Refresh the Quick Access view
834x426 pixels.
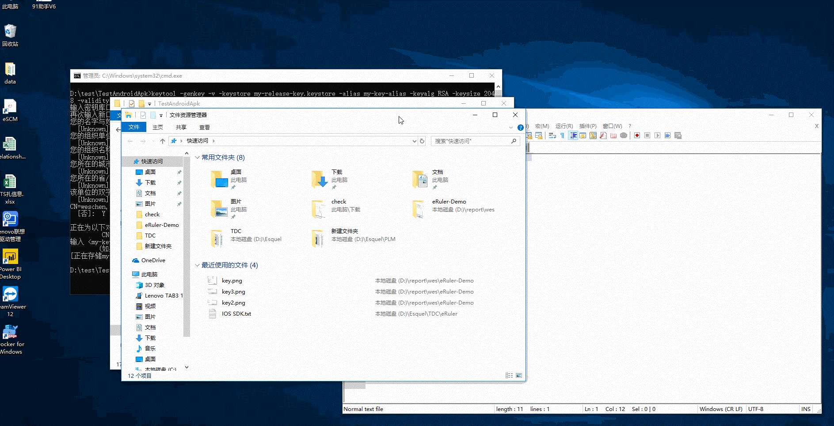coord(422,141)
